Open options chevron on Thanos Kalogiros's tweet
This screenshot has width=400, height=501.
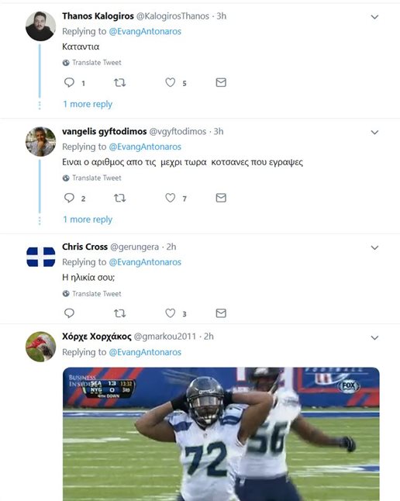(x=374, y=17)
